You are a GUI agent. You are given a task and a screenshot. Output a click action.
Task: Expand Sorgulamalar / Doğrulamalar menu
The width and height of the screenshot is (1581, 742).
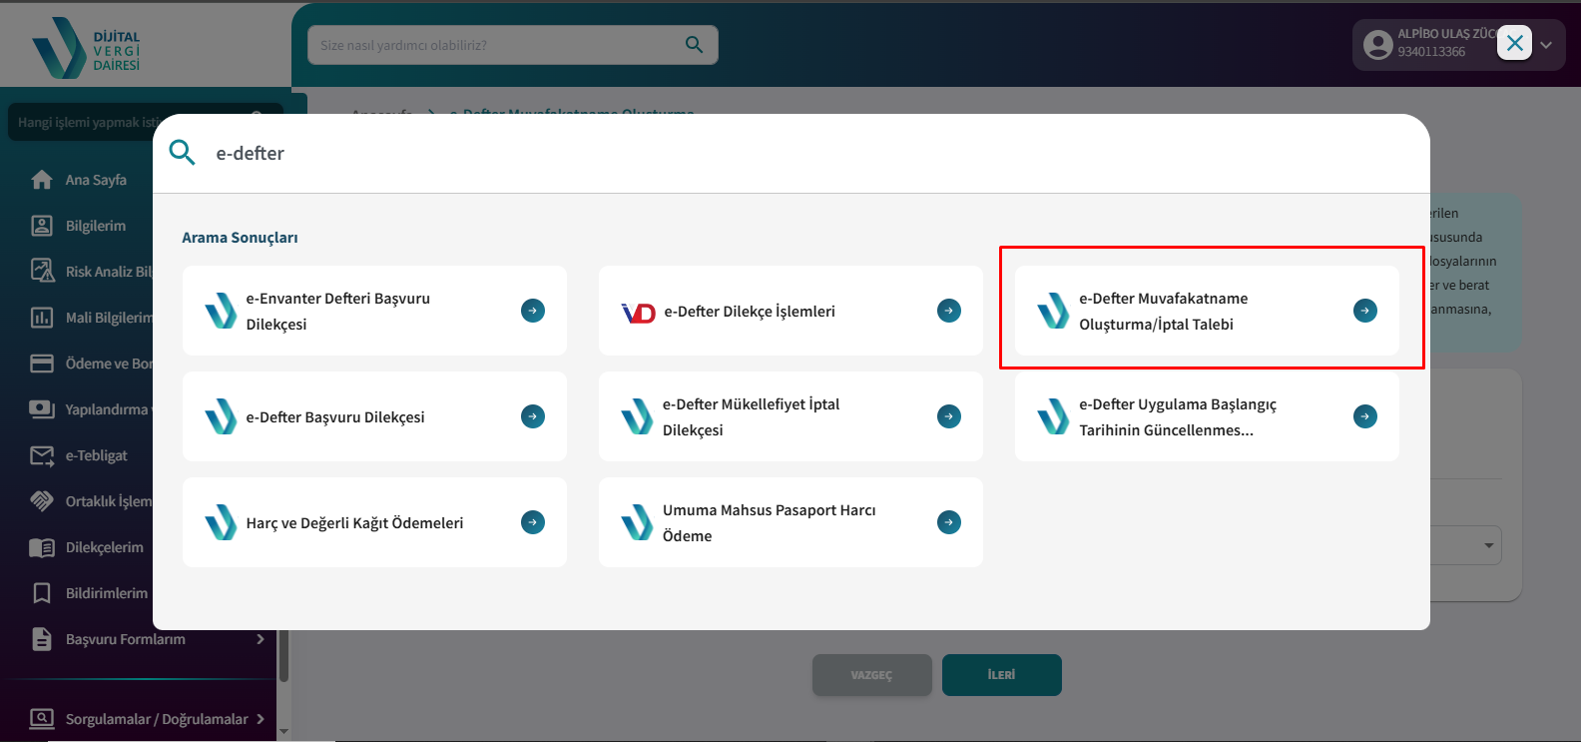260,719
